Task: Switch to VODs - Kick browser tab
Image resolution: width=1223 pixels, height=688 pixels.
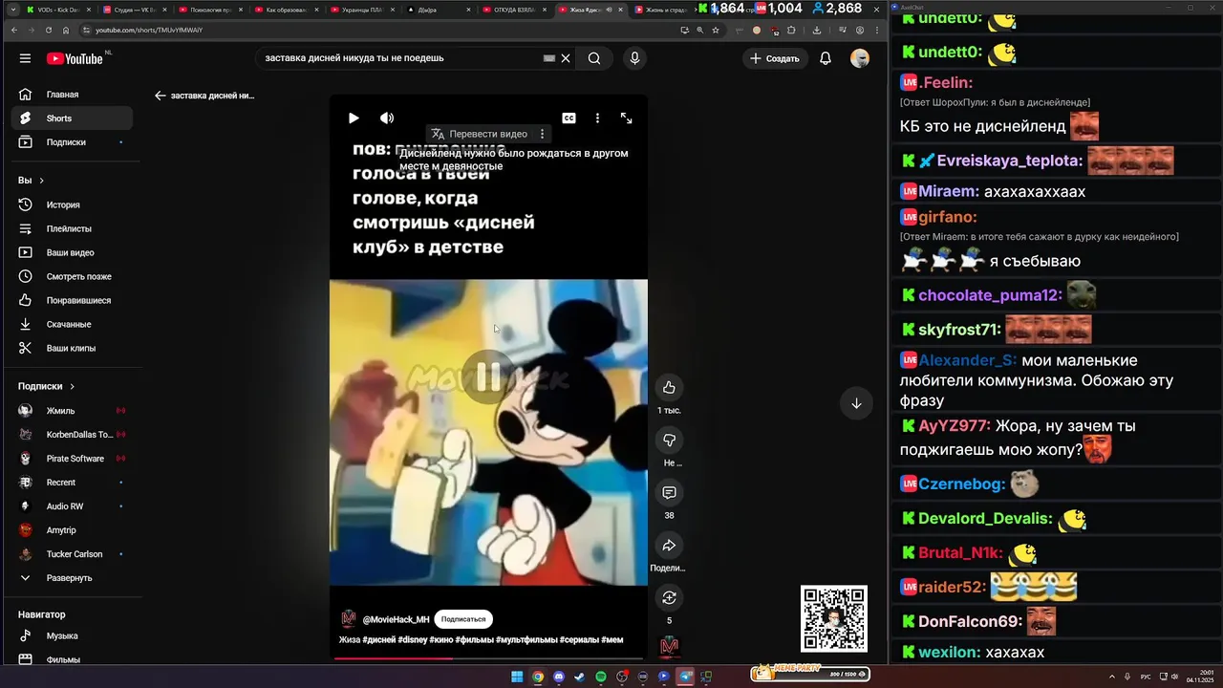Action: point(57,10)
